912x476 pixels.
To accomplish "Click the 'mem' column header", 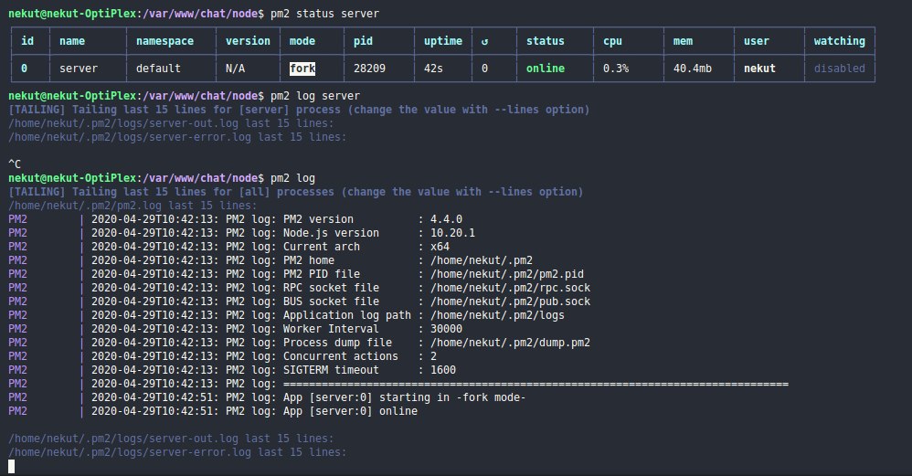I will pos(683,41).
